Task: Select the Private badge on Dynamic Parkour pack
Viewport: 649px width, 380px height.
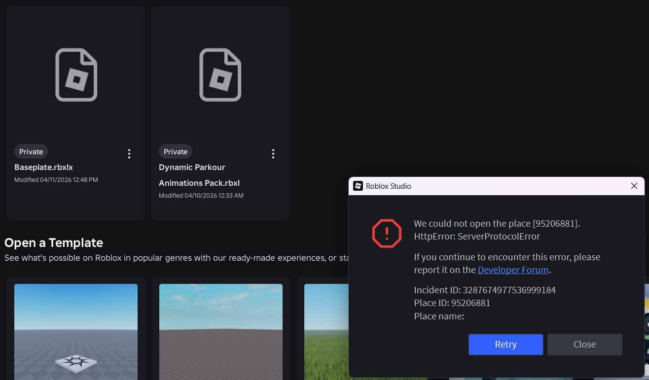Action: coord(176,151)
